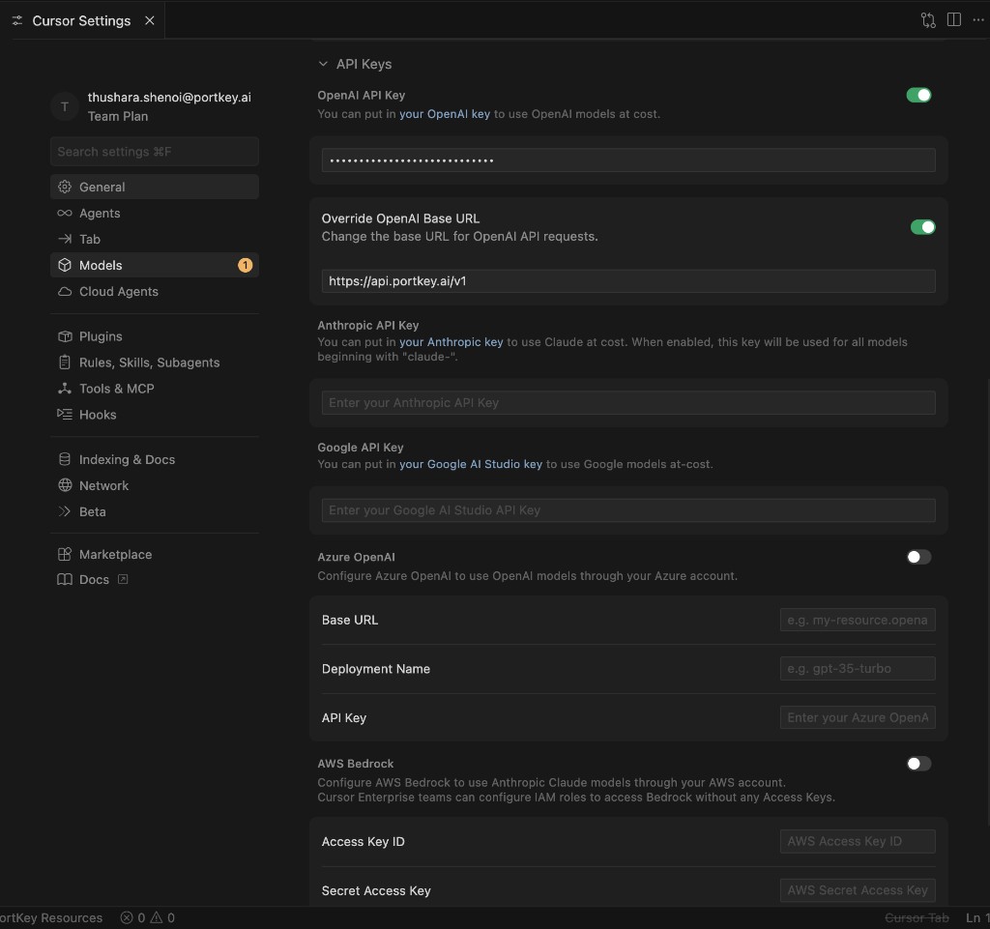The image size is (990, 929).
Task: Go to Agents settings
Action: coord(155,214)
